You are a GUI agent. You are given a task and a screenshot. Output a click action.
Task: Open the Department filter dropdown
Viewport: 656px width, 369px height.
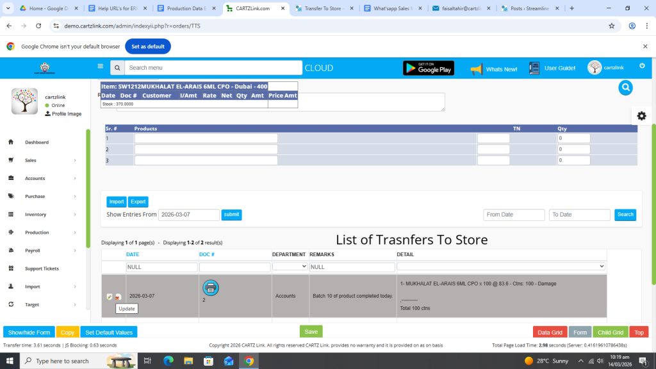(x=290, y=266)
